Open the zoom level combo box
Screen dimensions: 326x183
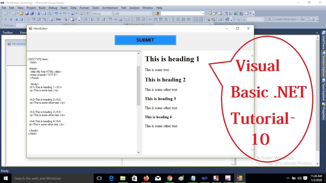[x=255, y=19]
